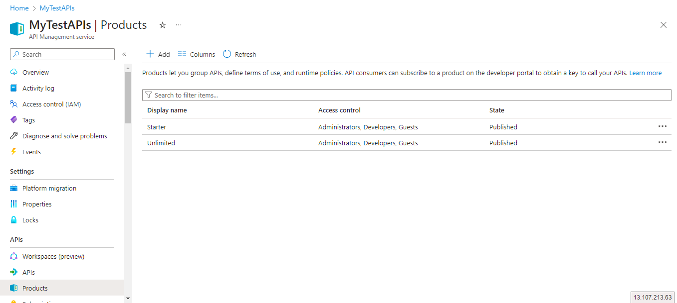Click the Columns list icon
The width and height of the screenshot is (677, 303).
click(182, 54)
